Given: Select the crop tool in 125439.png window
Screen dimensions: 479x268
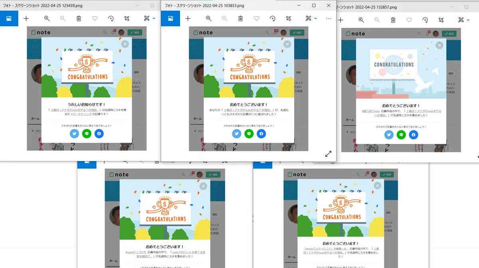Looking at the screenshot, I should 127,18.
